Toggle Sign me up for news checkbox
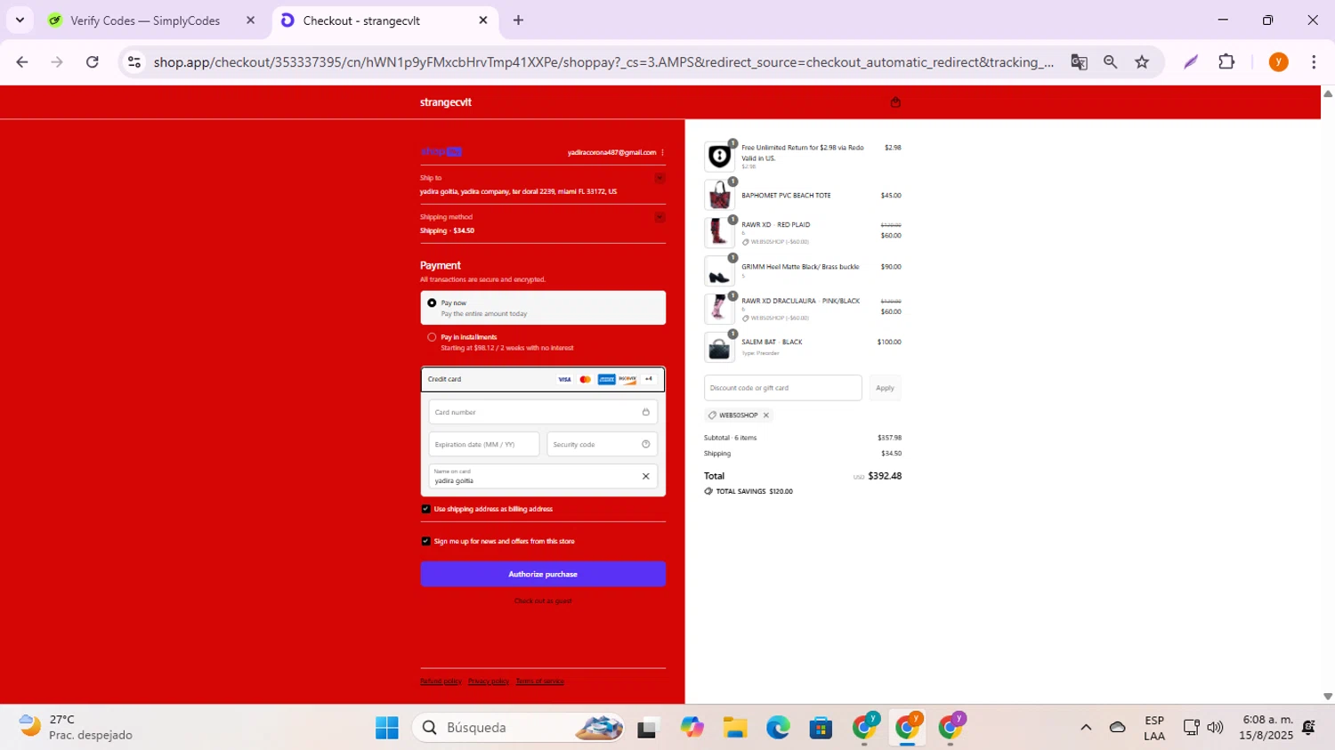The width and height of the screenshot is (1335, 750). click(425, 541)
